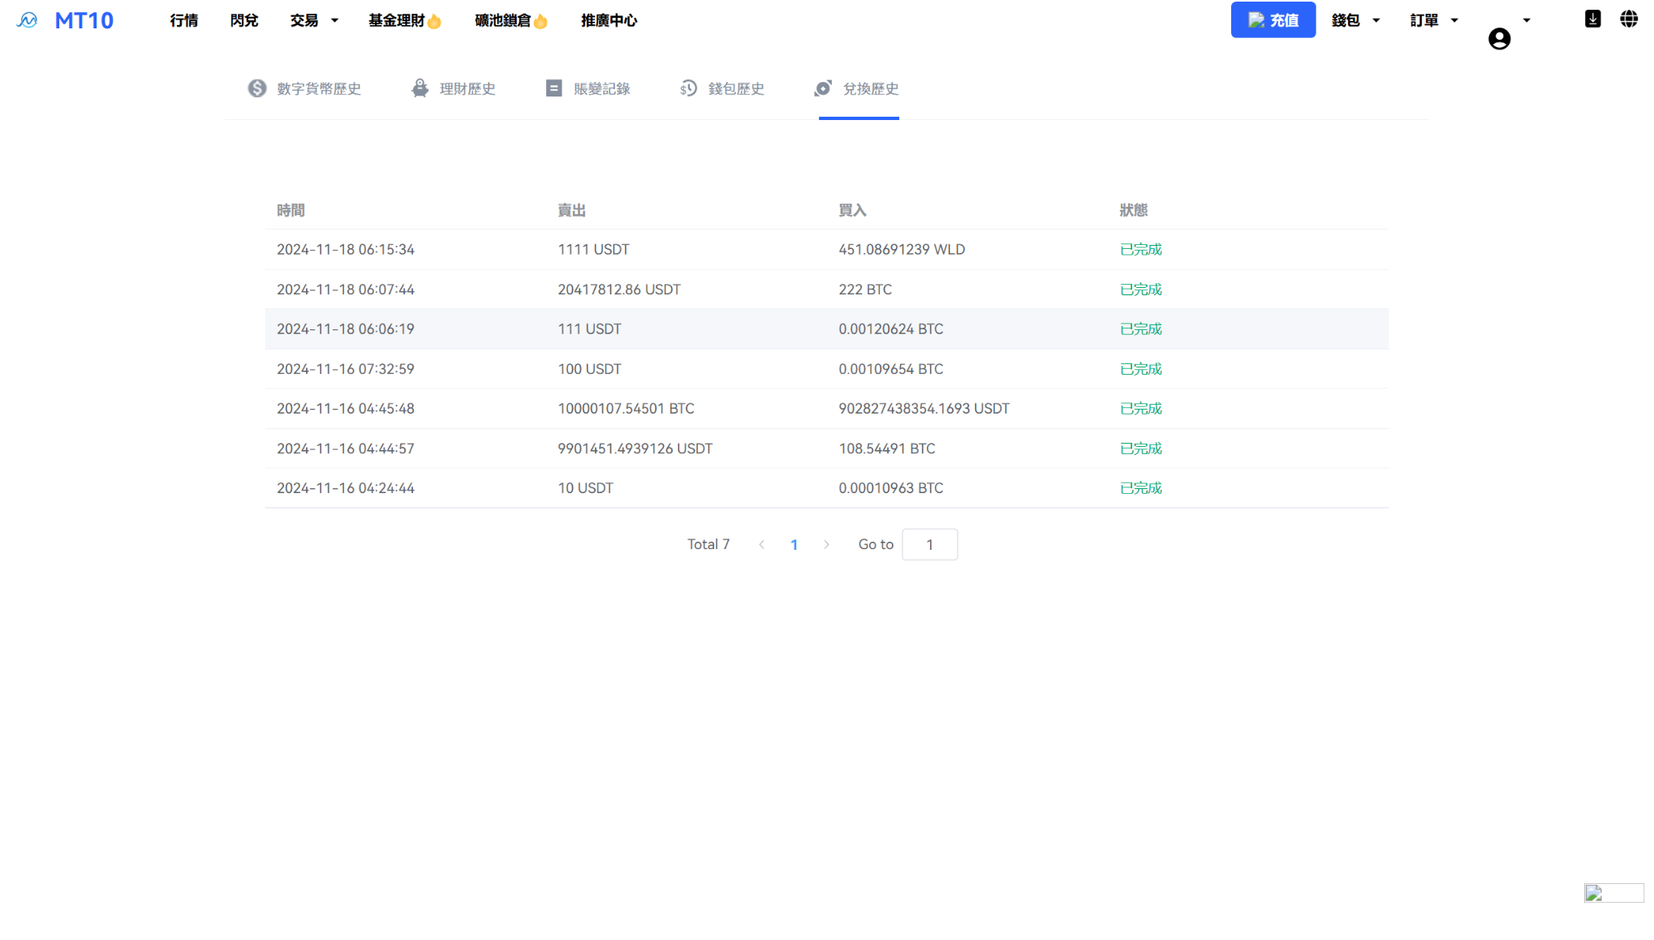Click the 10 USDT cell
This screenshot has width=1654, height=940.
click(585, 488)
